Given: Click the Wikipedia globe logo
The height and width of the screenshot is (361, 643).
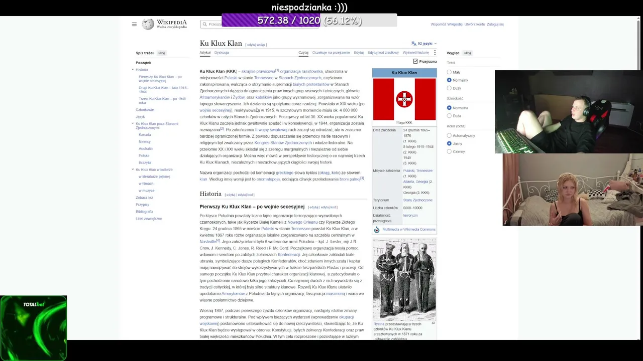Looking at the screenshot, I should click(x=148, y=24).
